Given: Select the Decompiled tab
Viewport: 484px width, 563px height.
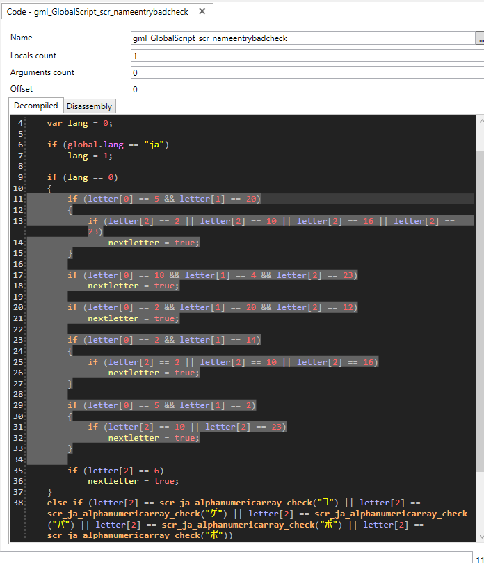Looking at the screenshot, I should (x=36, y=106).
